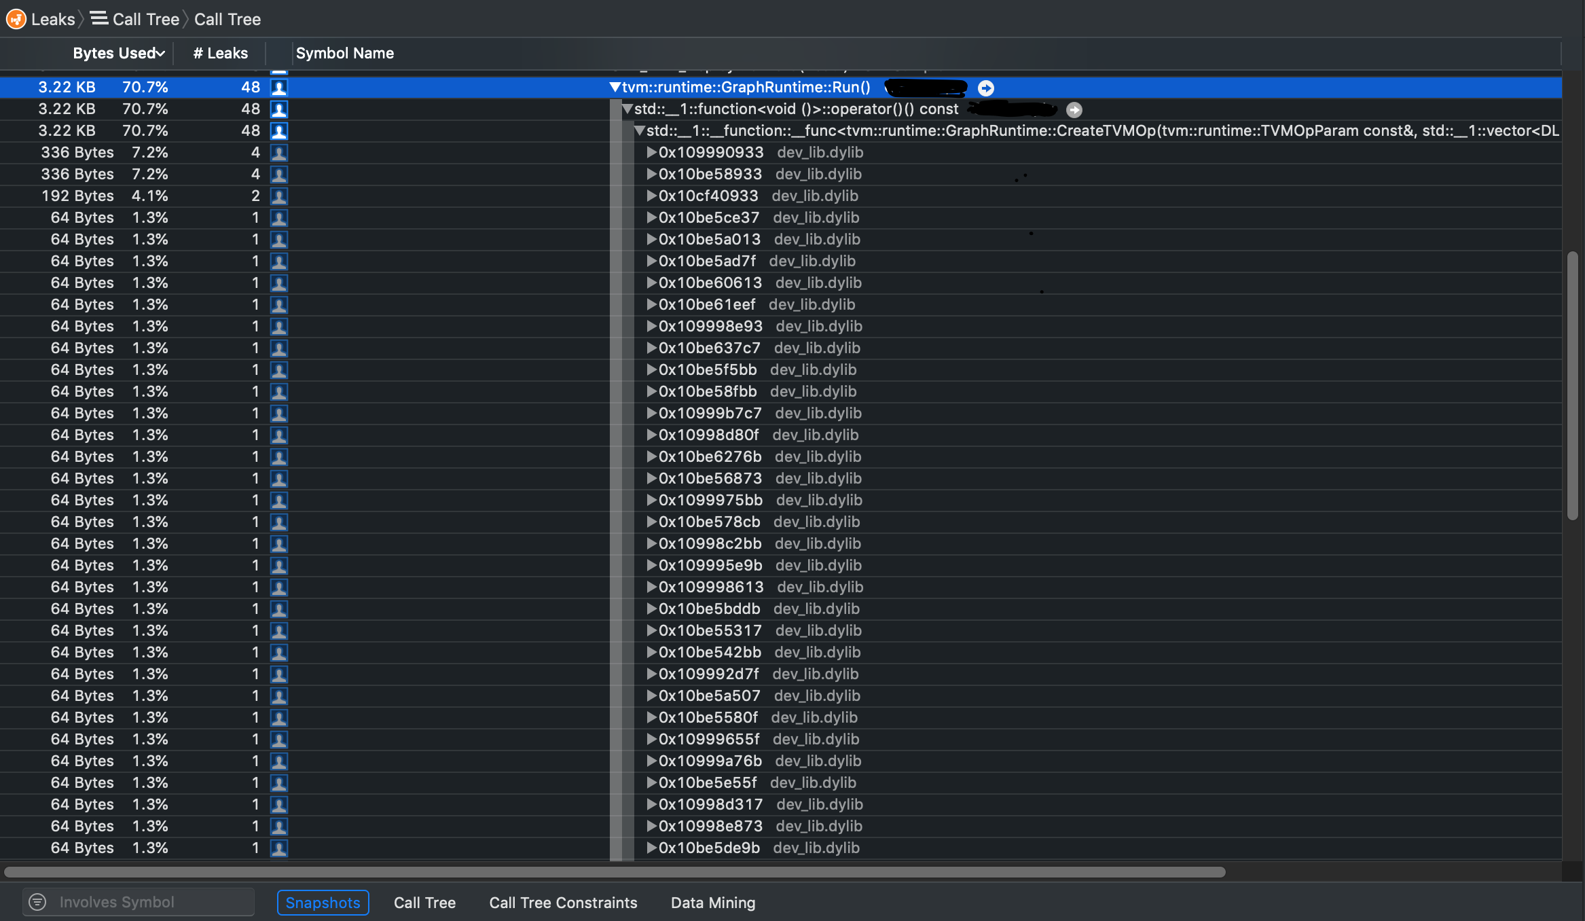Open Call Tree Constraints options

click(x=563, y=903)
